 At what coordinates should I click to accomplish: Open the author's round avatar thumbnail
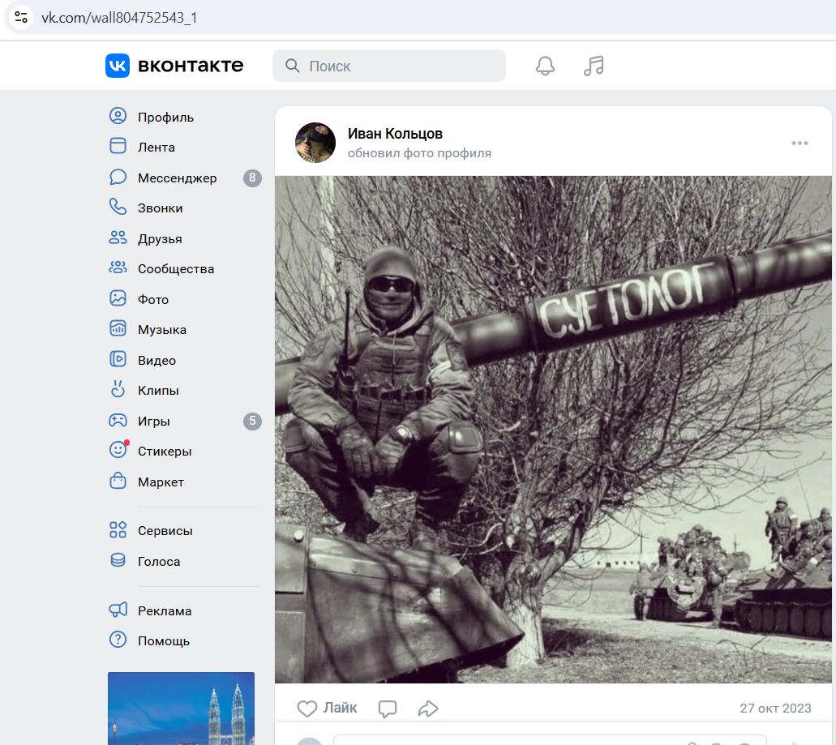point(315,143)
